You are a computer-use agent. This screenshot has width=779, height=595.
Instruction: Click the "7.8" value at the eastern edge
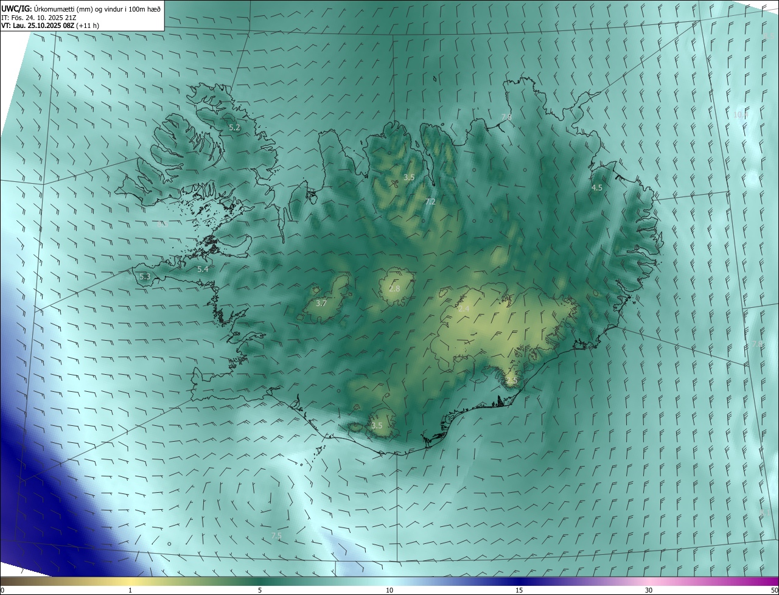pos(756,344)
